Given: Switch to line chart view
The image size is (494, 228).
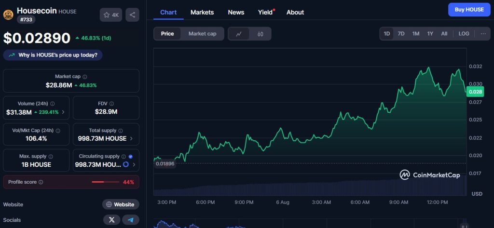Looking at the screenshot, I should click(239, 34).
